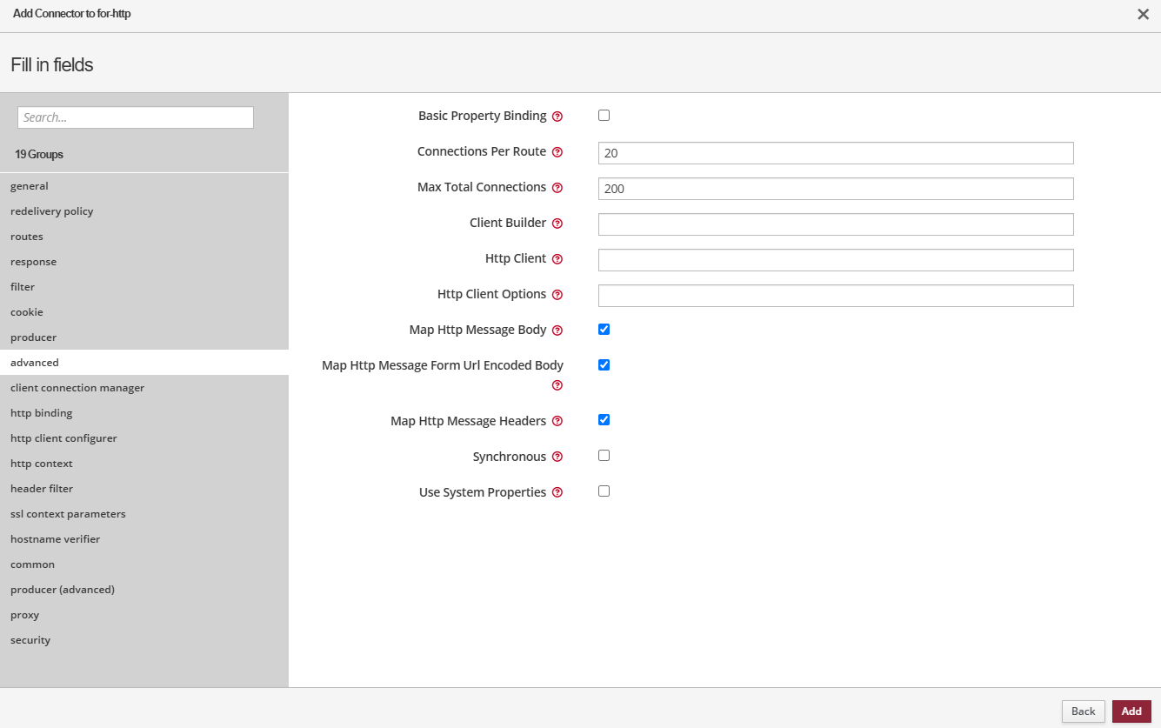The height and width of the screenshot is (728, 1161).
Task: Click the group Search field
Action: tap(136, 117)
